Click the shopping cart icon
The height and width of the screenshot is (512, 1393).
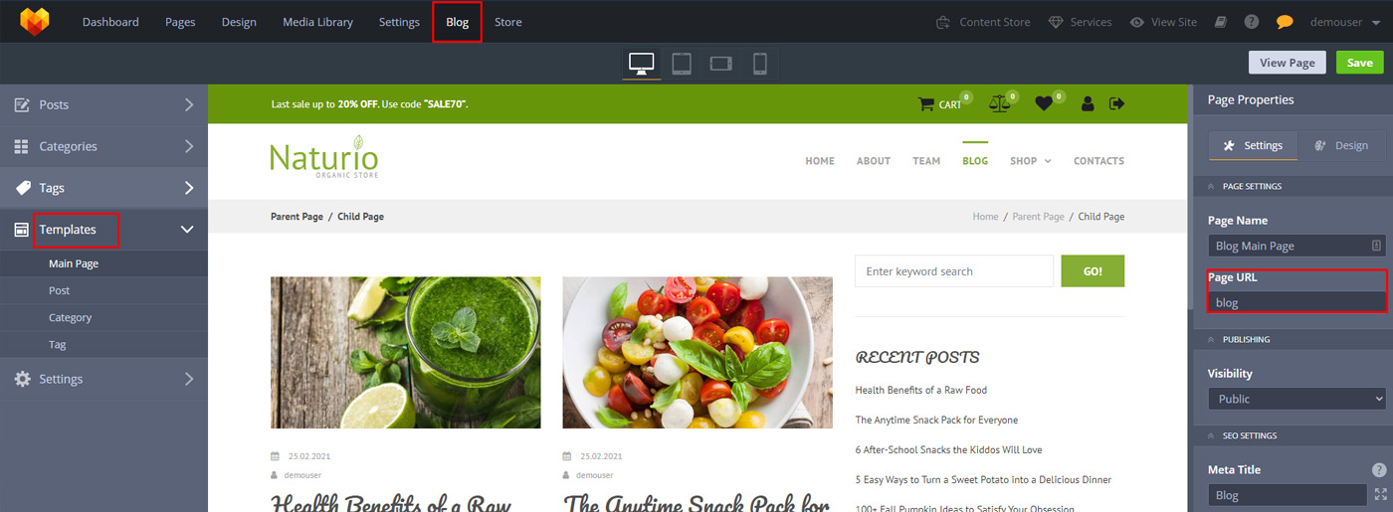(926, 103)
